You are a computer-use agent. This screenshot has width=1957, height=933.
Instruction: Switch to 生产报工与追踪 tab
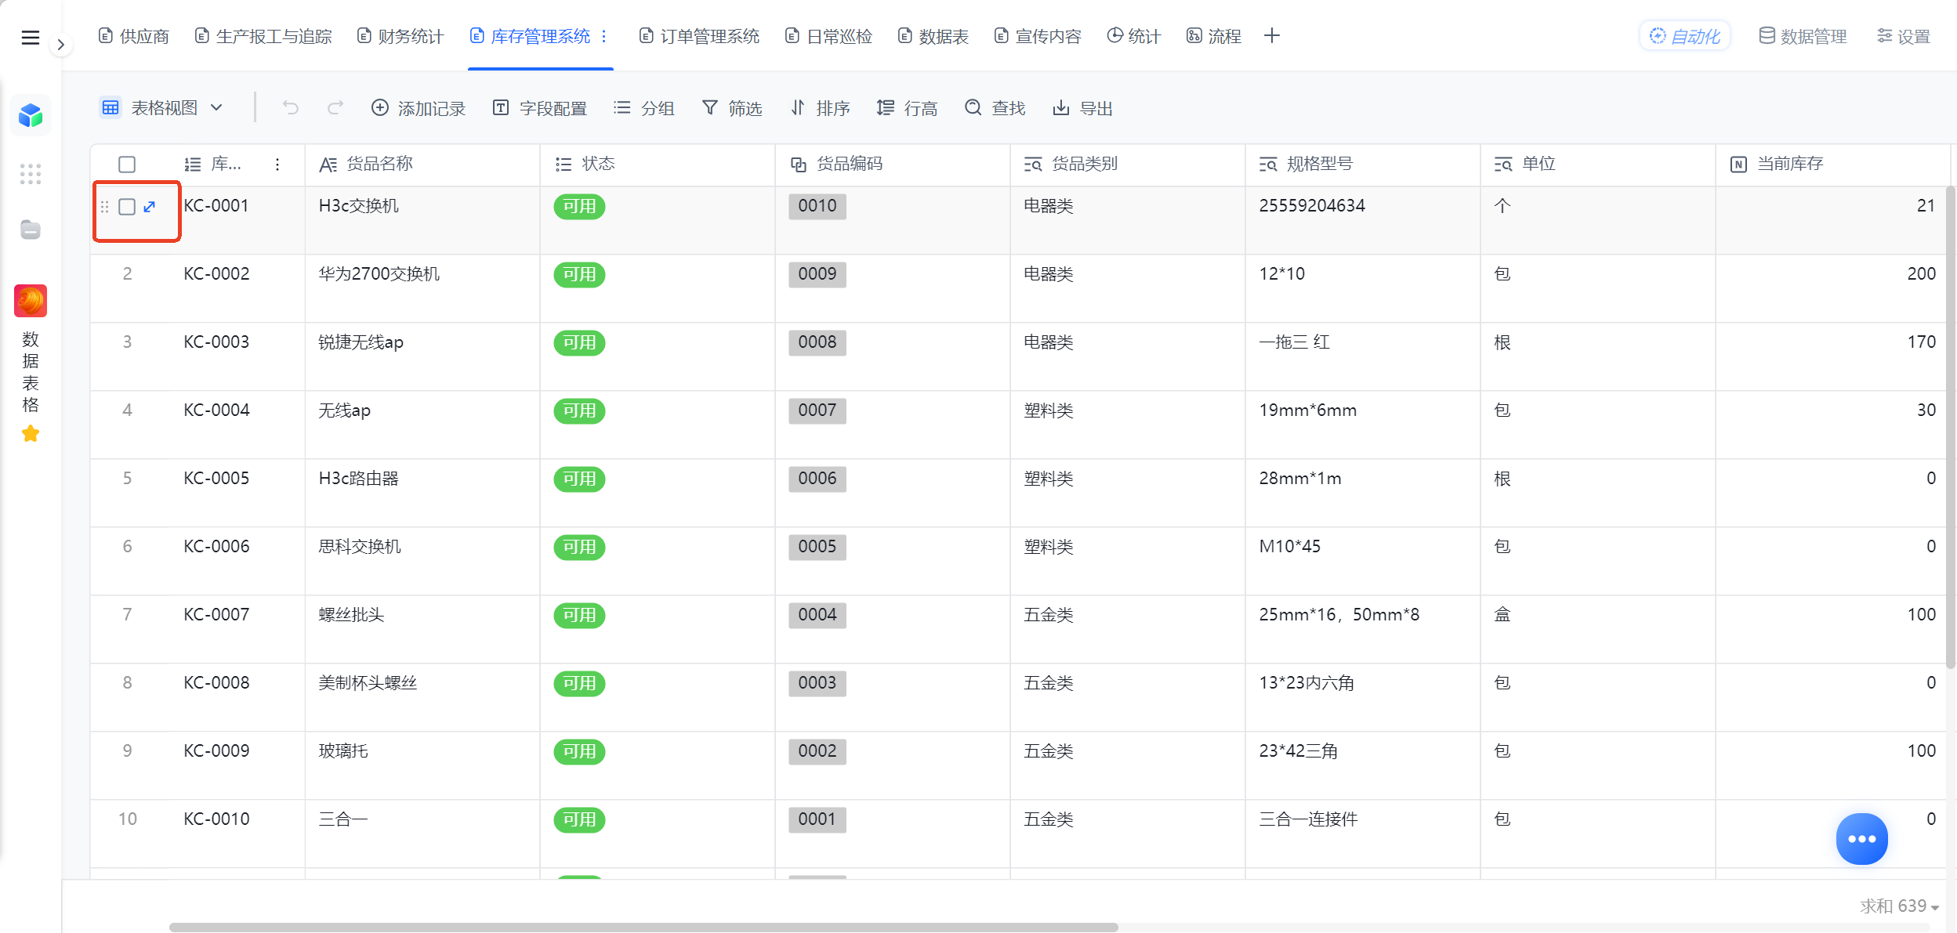click(x=263, y=36)
